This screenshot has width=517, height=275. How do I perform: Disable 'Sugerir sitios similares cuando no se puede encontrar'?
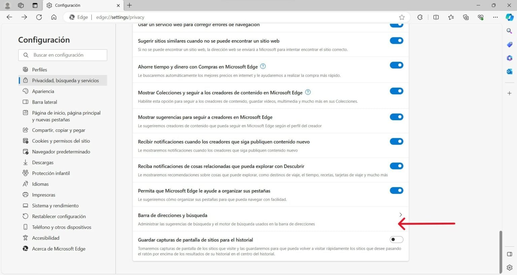pos(397,40)
